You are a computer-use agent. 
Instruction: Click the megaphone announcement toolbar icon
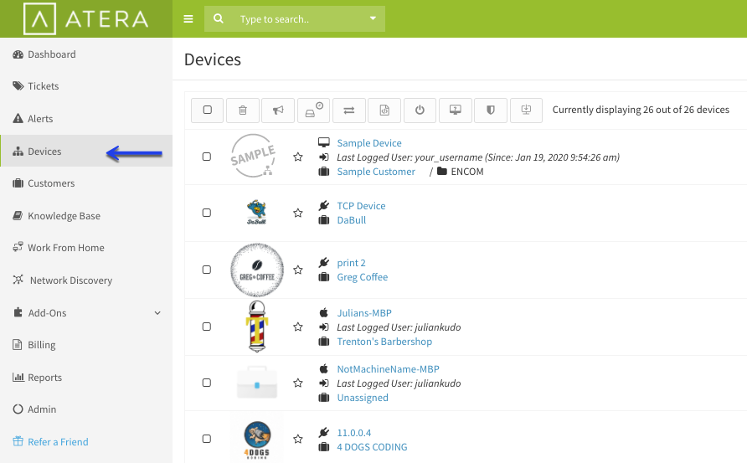click(278, 110)
